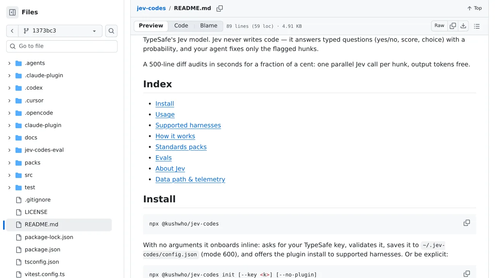Follow the Evals index link
495x278 pixels.
pos(164,158)
